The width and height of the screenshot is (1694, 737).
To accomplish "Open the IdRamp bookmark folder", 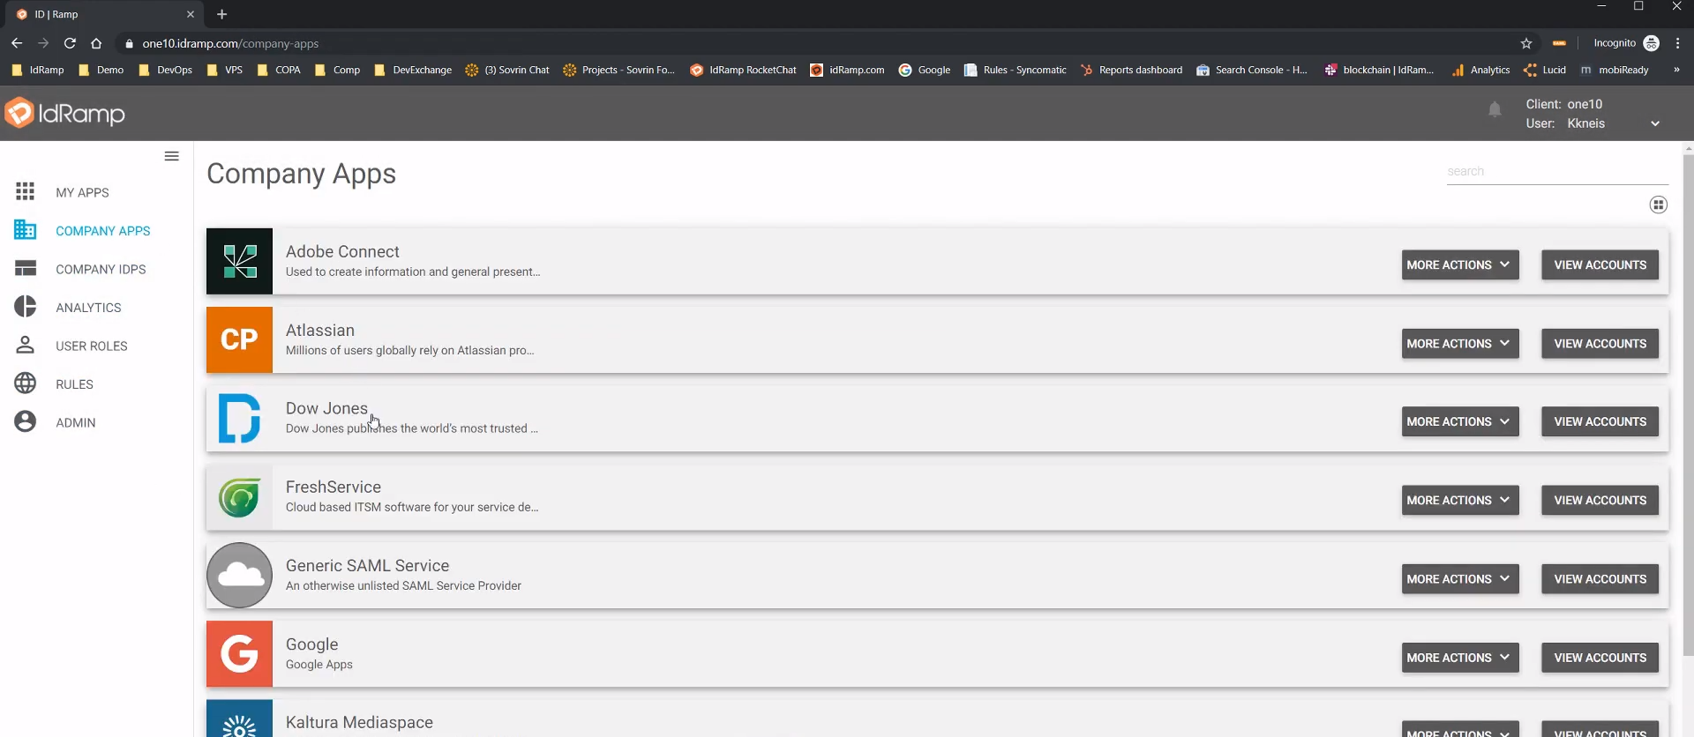I will (x=38, y=70).
